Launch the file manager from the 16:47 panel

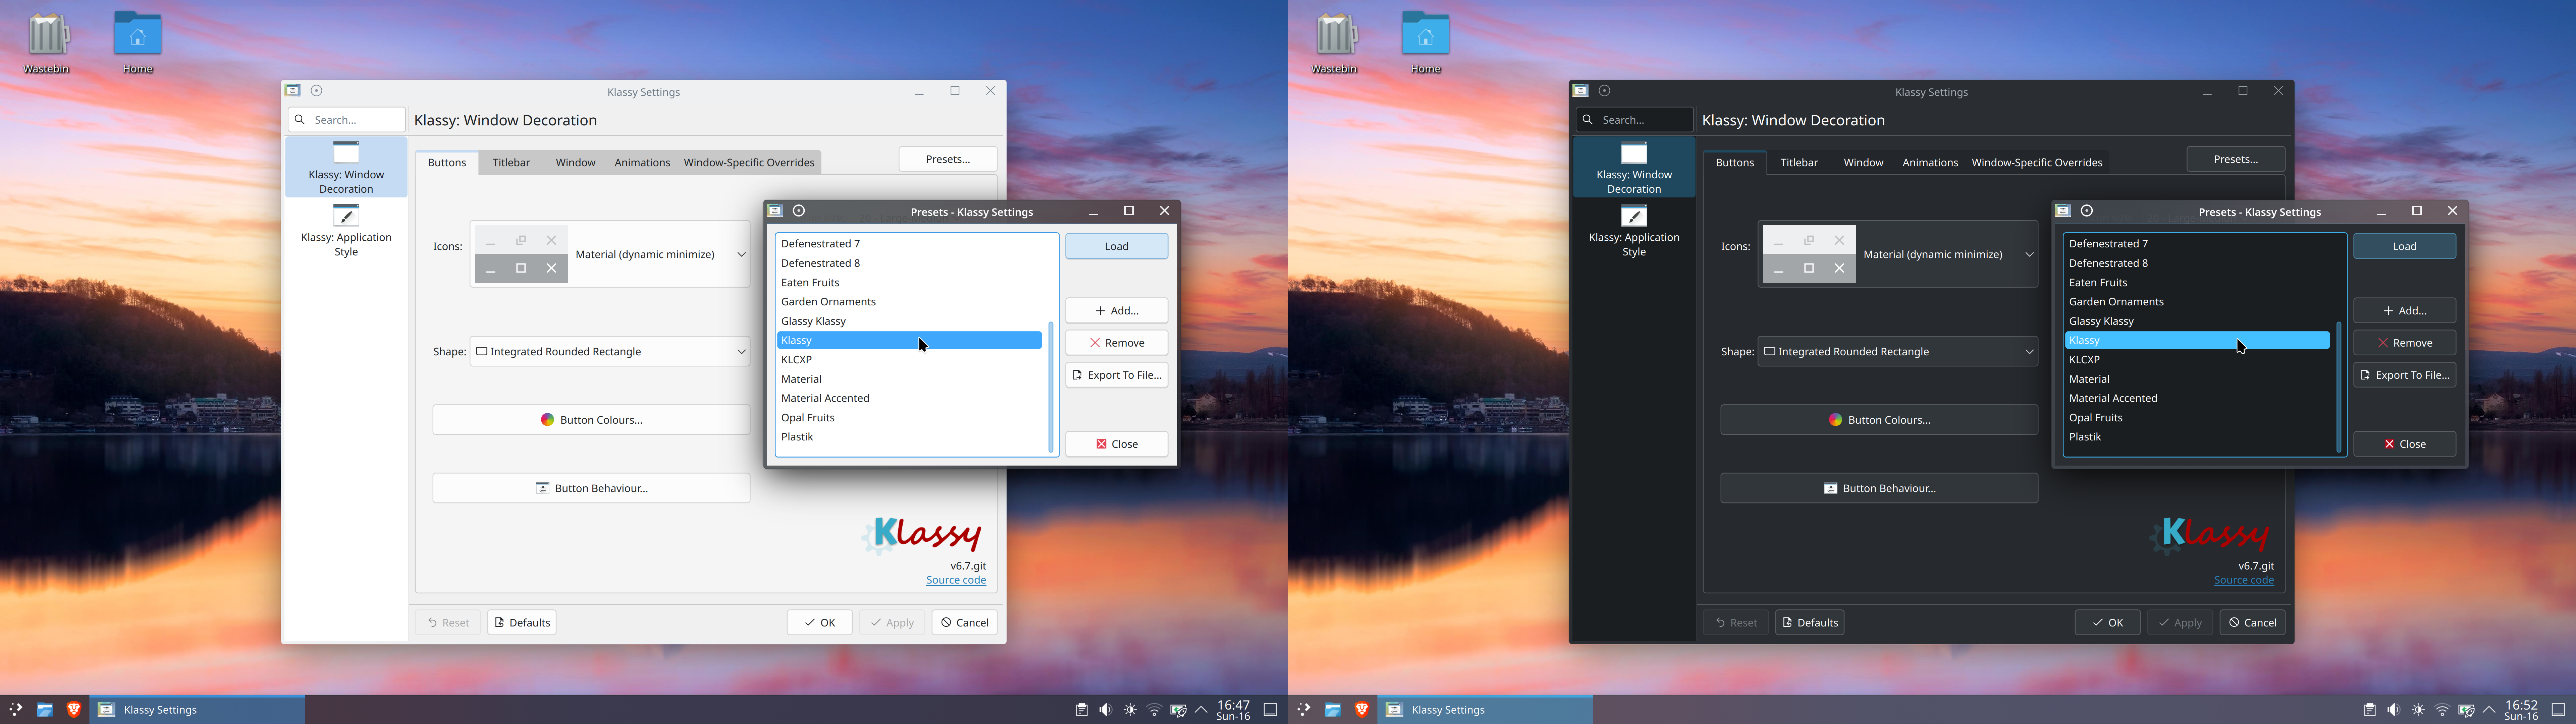coord(45,710)
